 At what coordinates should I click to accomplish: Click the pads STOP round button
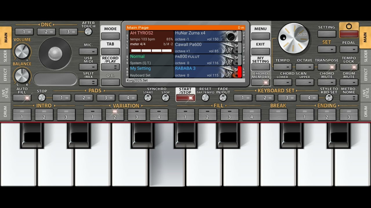pos(42,98)
